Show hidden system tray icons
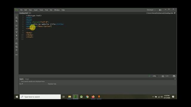This screenshot has height=107, width=191. click(153, 97)
